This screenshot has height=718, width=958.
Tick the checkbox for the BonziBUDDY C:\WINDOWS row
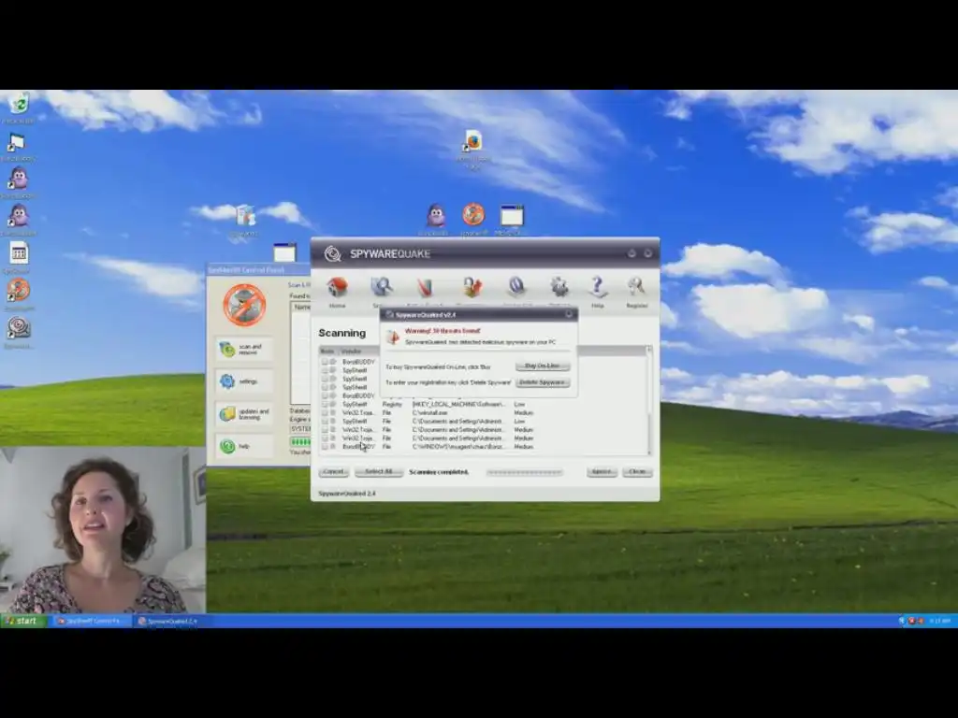tap(325, 446)
